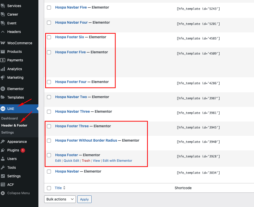The height and width of the screenshot is (207, 254).
Task: Tick the Hospa Footer Six checkbox
Action: coord(49,37)
